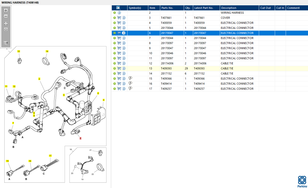Sort by the Parts No. column header

(167, 8)
